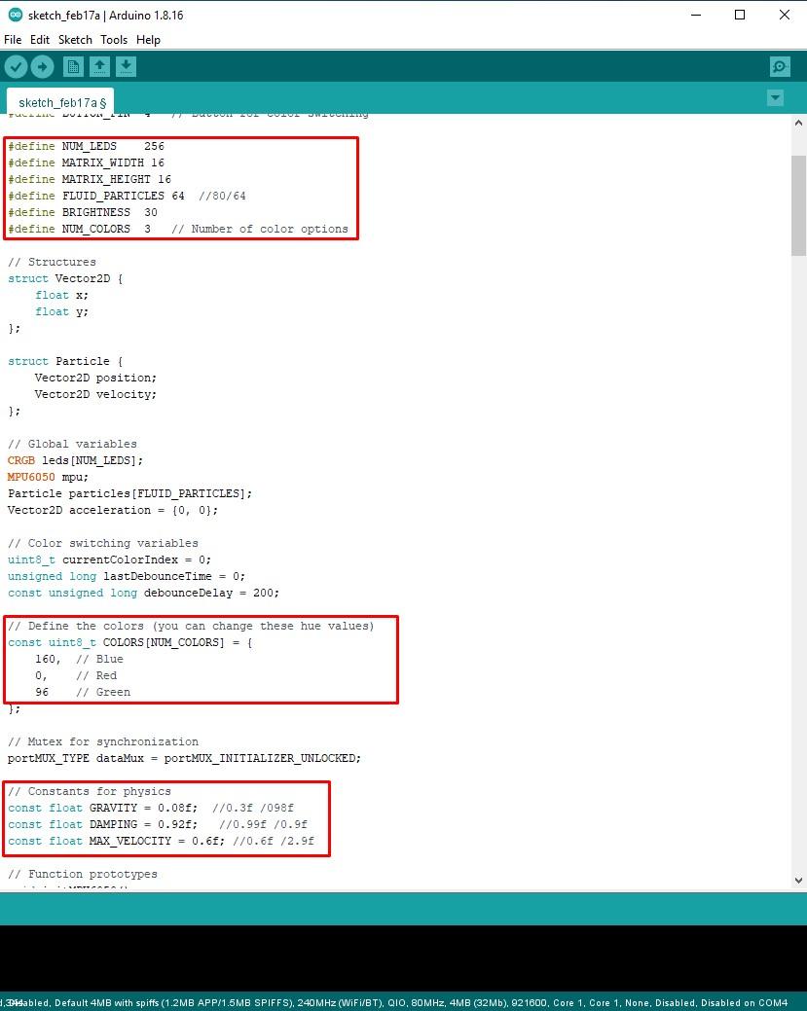Click the Verify (checkmark) button
The width and height of the screenshot is (807, 1011).
tap(16, 65)
